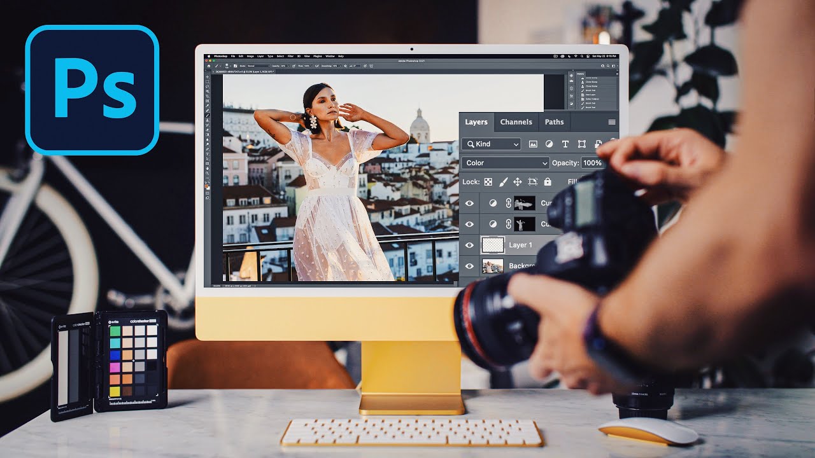Image resolution: width=815 pixels, height=458 pixels.
Task: Open the Filter menu
Action: (x=290, y=57)
